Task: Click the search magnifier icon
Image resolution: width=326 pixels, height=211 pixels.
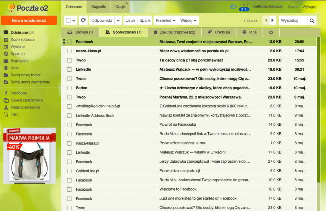Action: point(312,21)
